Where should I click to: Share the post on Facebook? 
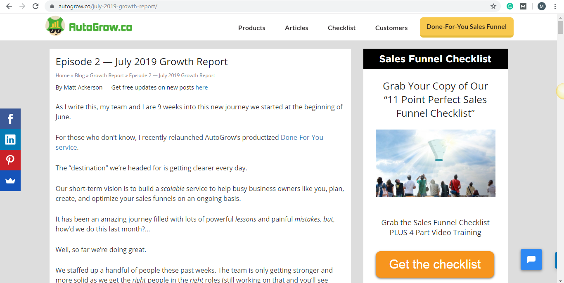10,118
